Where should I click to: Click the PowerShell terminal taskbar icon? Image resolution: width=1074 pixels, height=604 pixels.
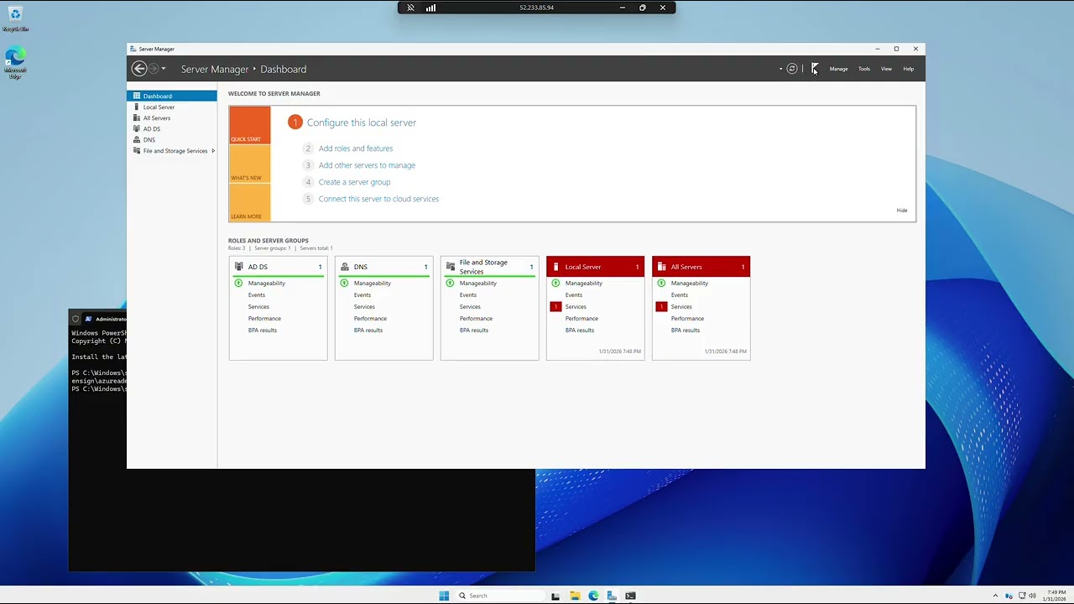(630, 596)
